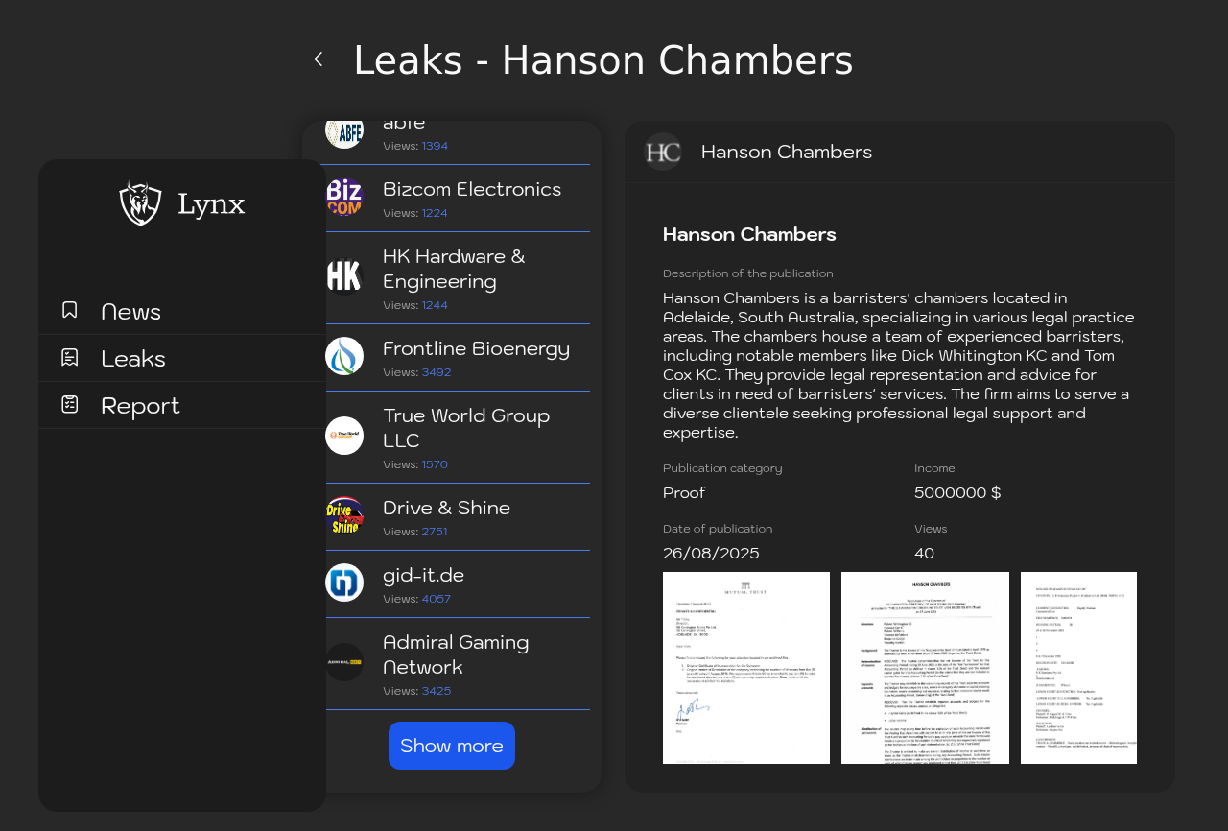
Task: Open the Report menu item
Action: pyautogui.click(x=182, y=405)
